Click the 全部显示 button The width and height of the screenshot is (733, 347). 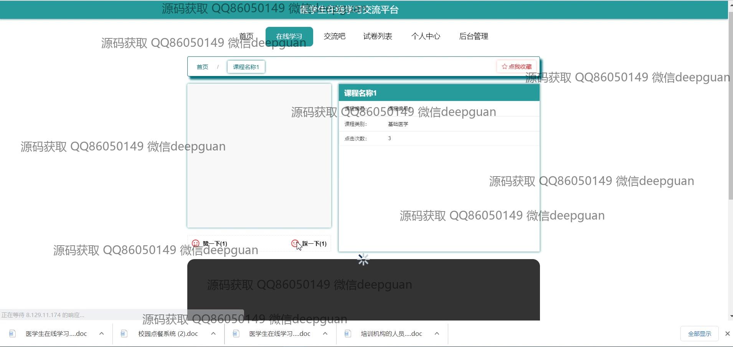click(x=699, y=334)
